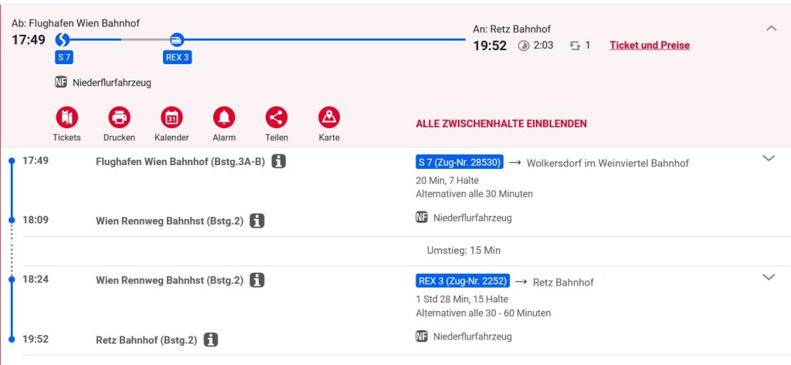Open info icon for 18:24 Wien Rennweg
This screenshot has height=365, width=791.
[x=257, y=280]
